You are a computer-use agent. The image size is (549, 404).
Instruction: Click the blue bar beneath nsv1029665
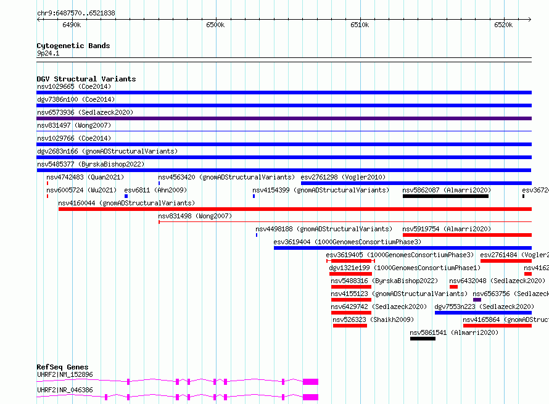pos(284,93)
